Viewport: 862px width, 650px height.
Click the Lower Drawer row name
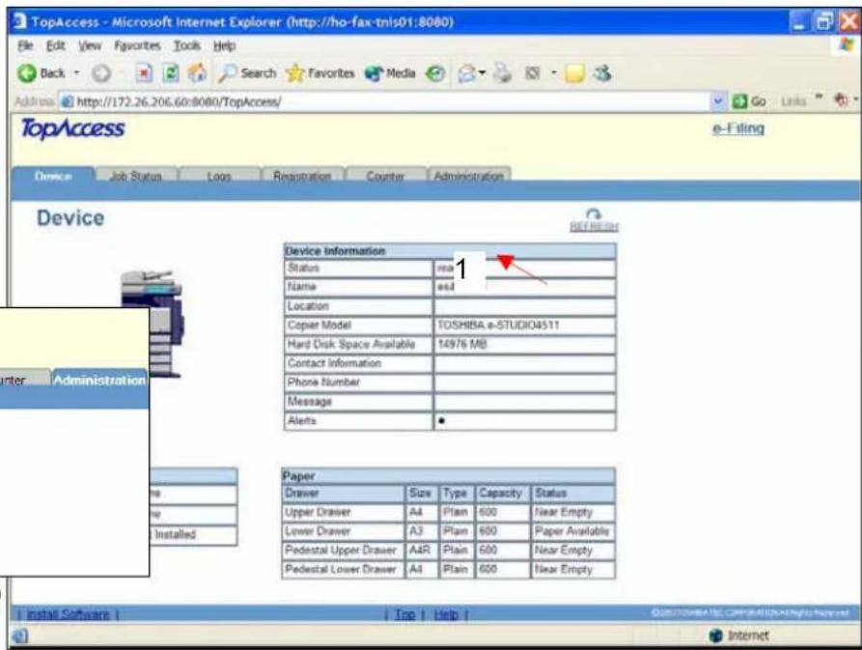[x=318, y=531]
